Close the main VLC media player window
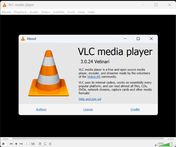 tap(169, 5)
